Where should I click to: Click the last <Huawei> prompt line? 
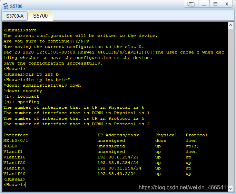(14, 185)
